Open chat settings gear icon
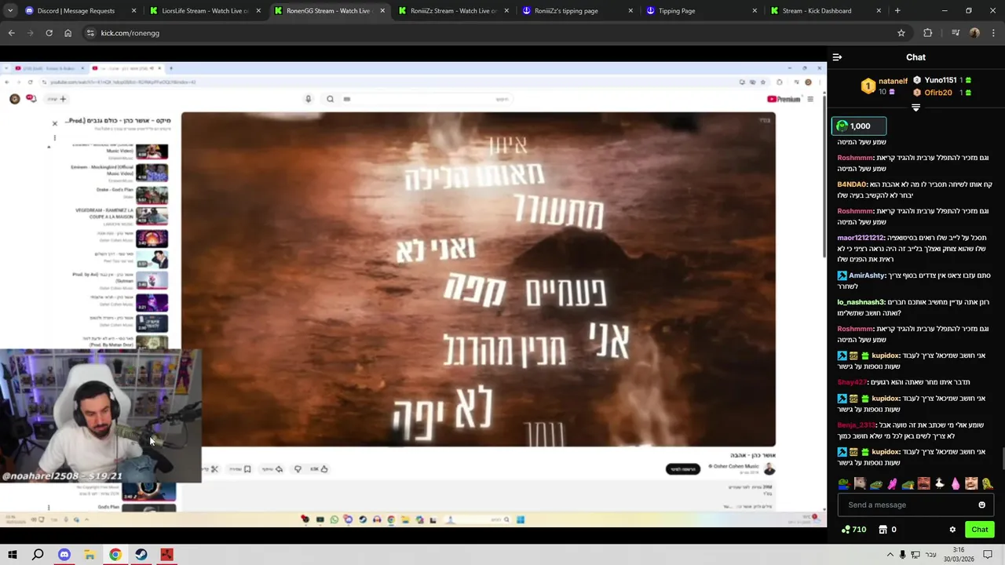 pyautogui.click(x=952, y=530)
